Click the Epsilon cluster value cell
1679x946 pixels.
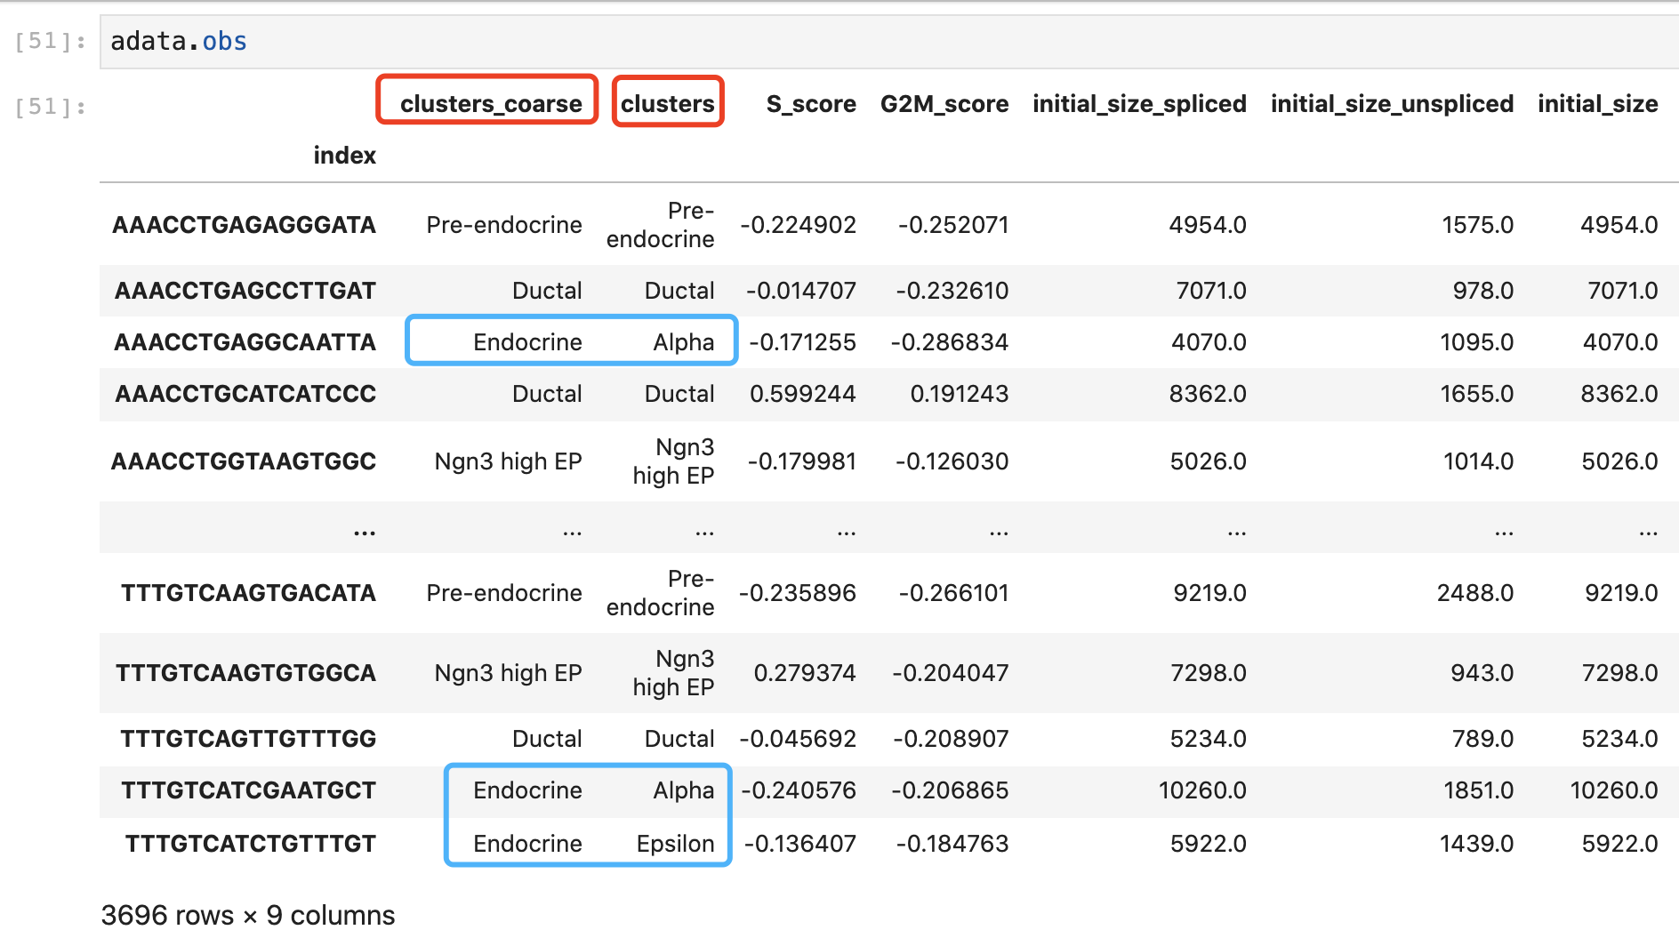[676, 843]
